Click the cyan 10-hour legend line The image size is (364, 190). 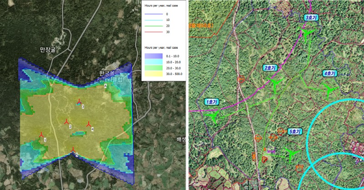(x=153, y=20)
